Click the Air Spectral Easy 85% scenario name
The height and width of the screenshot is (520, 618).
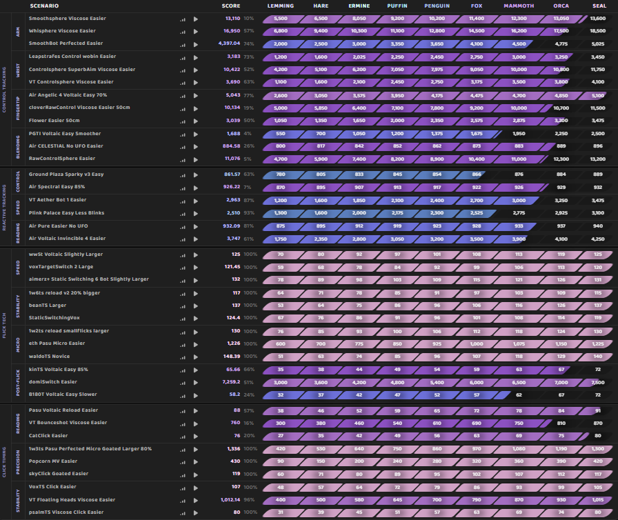coord(57,187)
